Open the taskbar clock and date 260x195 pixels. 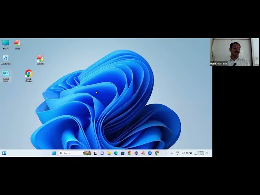coord(199,153)
